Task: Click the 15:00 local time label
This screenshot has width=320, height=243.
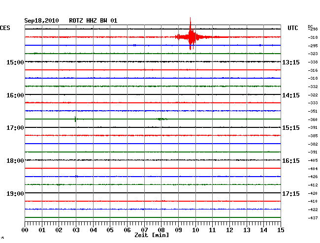Action: pos(15,62)
